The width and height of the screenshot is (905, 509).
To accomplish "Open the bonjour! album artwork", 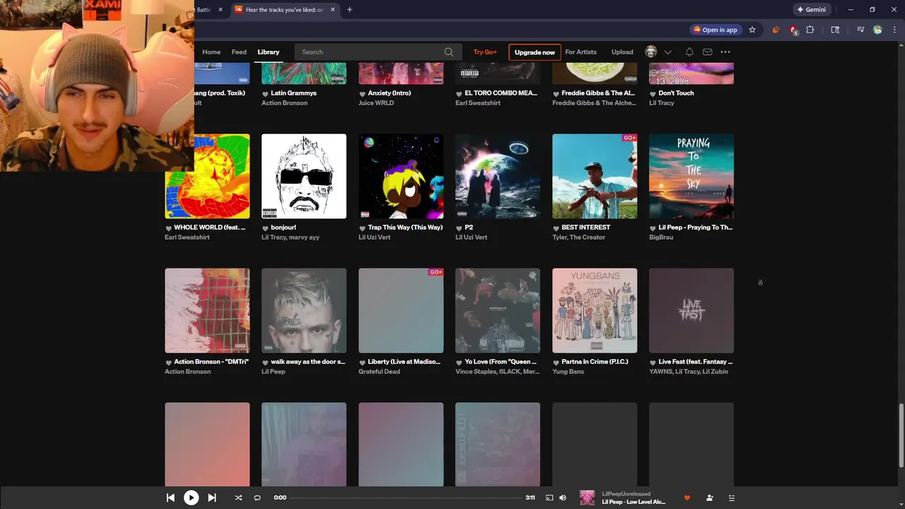I will click(x=304, y=176).
